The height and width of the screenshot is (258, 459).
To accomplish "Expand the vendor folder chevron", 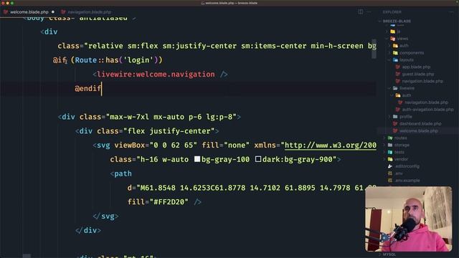I will pyautogui.click(x=384, y=159).
